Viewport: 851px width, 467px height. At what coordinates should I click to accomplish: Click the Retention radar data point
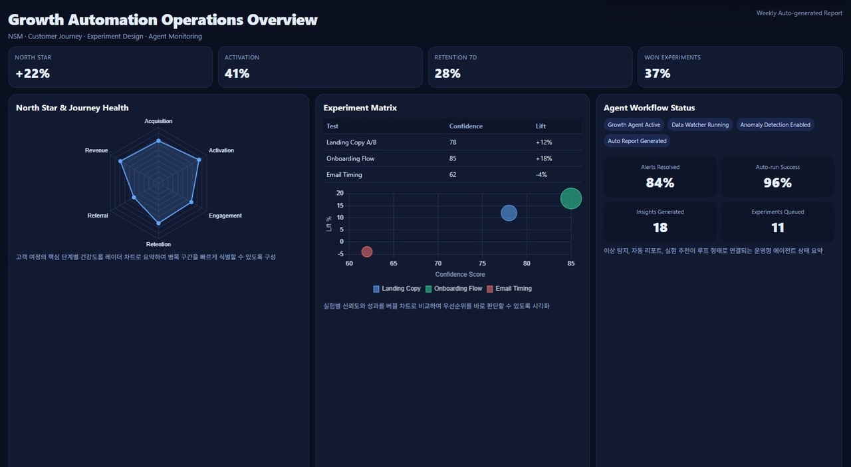(x=158, y=224)
